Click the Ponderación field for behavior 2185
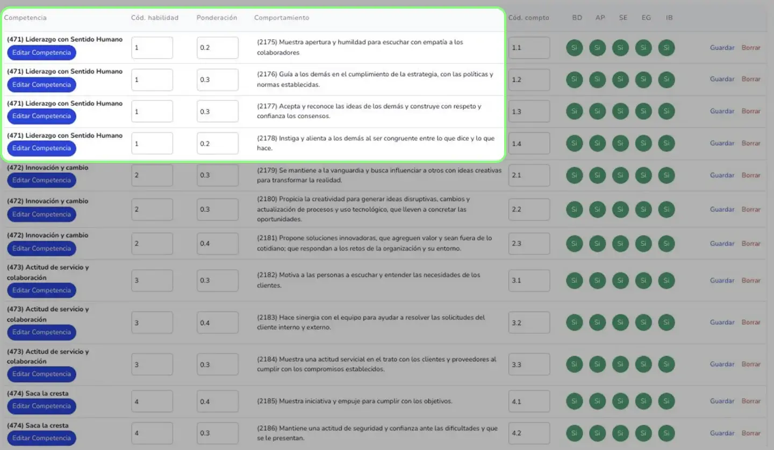Viewport: 774px width, 450px height. (218, 402)
